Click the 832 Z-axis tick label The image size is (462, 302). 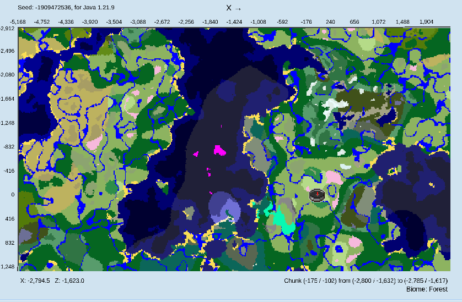coord(10,243)
